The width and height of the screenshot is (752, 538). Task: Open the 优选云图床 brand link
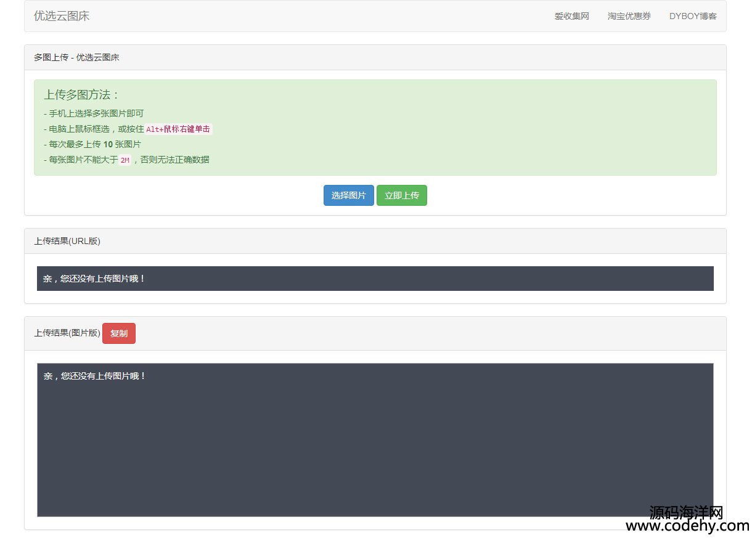point(62,16)
